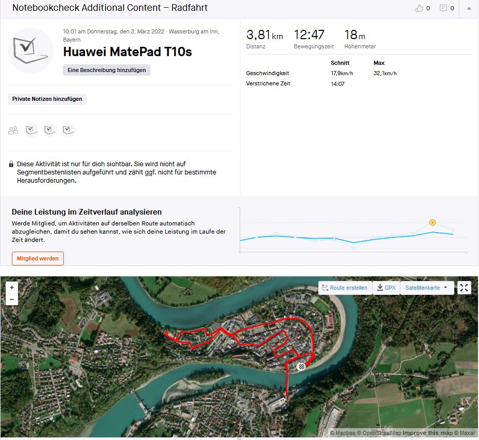This screenshot has width=479, height=440.
Task: Open the first participant avatar beside group icon
Action: 31,130
